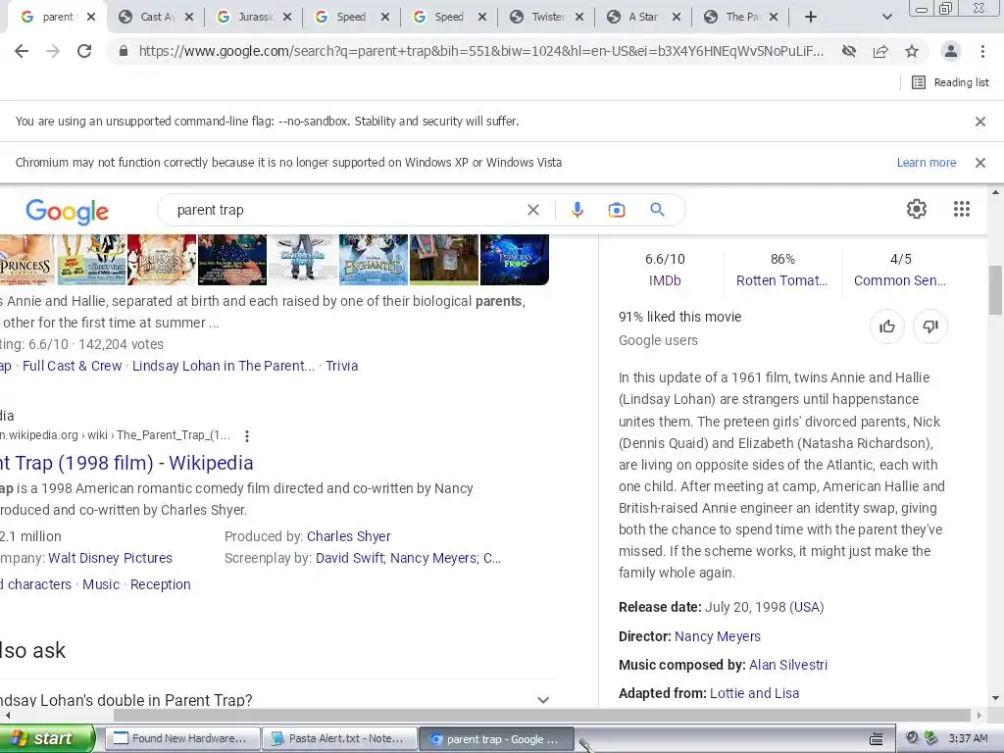Click the parent trap search field
Image resolution: width=1004 pixels, height=753 pixels.
346,210
